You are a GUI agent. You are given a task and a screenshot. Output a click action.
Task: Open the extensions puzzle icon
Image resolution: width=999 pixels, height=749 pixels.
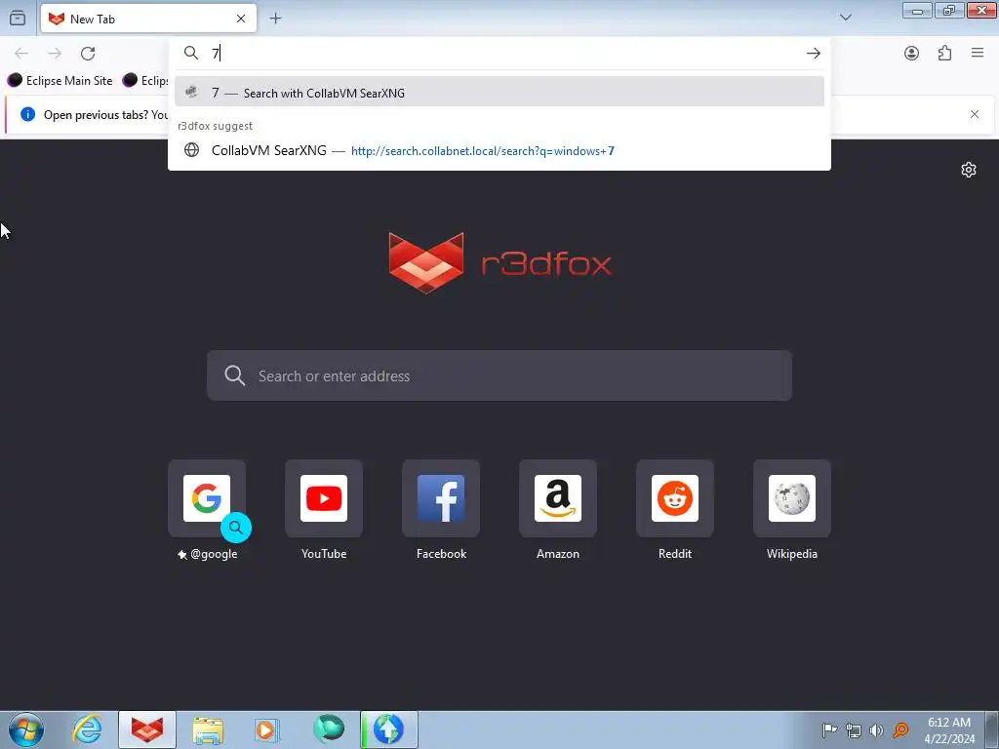click(944, 54)
